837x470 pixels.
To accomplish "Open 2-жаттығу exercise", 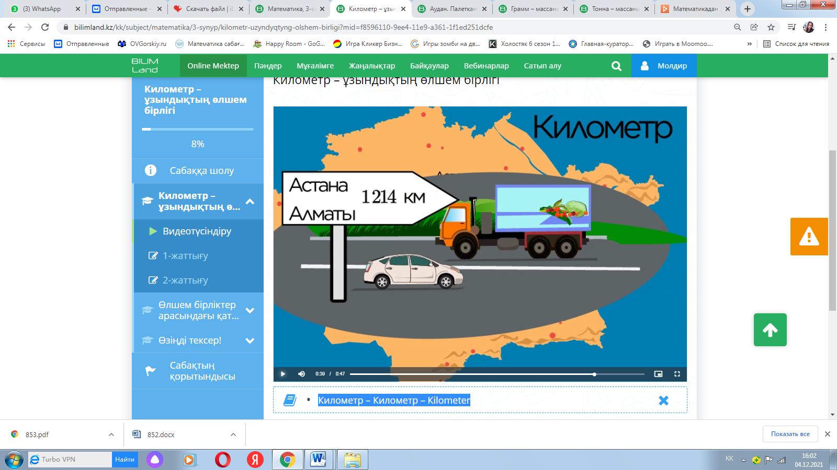I will 198,280.
